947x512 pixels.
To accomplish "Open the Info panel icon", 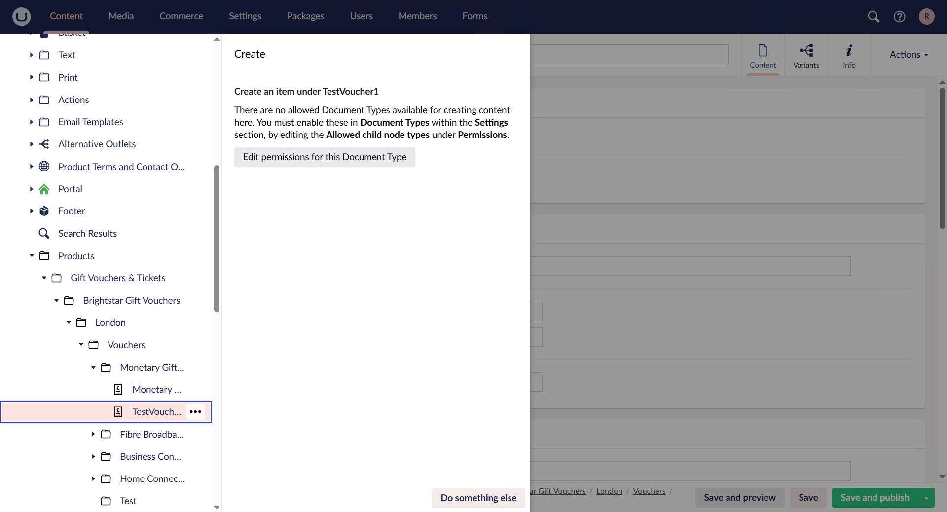I will [x=849, y=54].
